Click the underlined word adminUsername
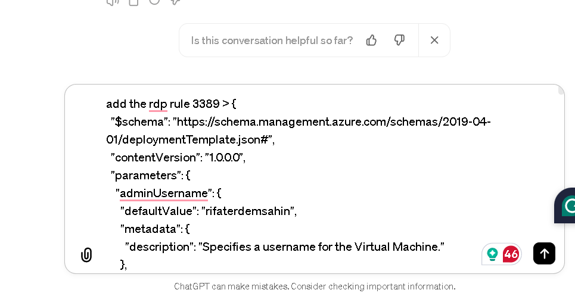575x296 pixels. [164, 193]
